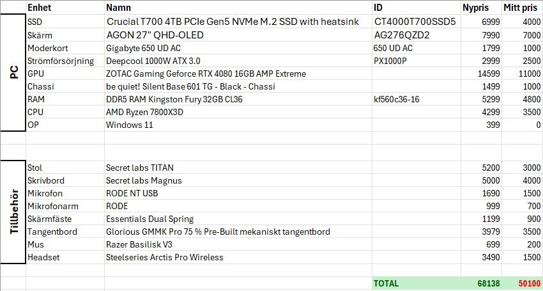
Task: Select the 399 Nypris cell
Action: [x=481, y=125]
